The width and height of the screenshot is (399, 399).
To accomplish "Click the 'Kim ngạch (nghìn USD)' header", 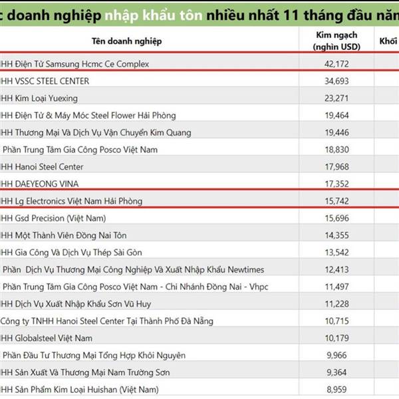I will [336, 41].
